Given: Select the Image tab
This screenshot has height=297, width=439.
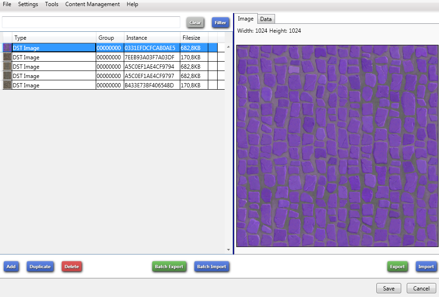Looking at the screenshot, I should [246, 19].
